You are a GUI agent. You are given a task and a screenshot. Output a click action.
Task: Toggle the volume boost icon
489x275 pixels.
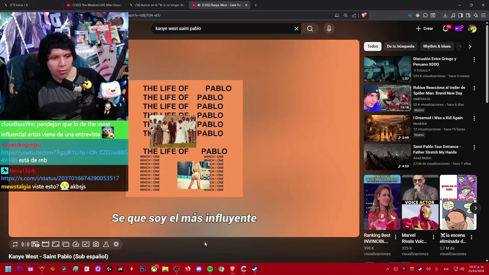[x=25, y=244]
